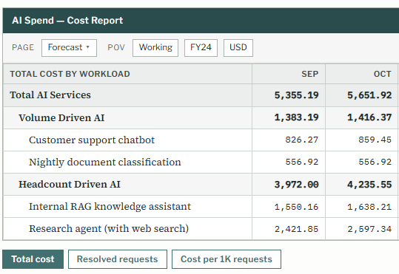This screenshot has width=399, height=274.
Task: Click the OCT column header
Action: pyautogui.click(x=361, y=74)
